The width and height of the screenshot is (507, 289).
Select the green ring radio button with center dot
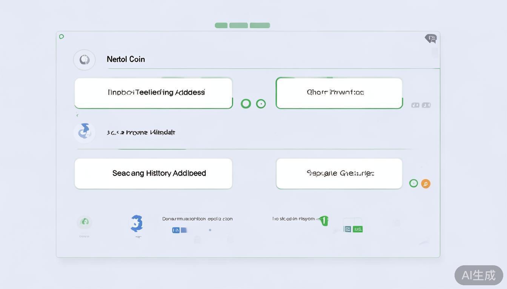261,104
